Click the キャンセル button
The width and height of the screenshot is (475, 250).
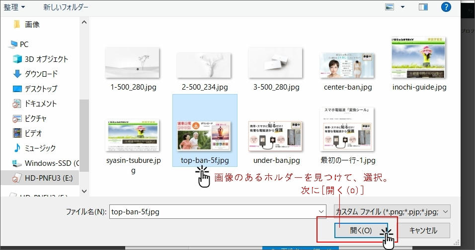click(423, 230)
